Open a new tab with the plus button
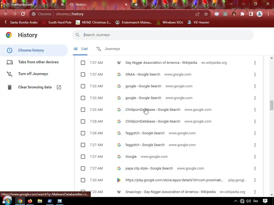274x205 pixels. (x=136, y=5)
